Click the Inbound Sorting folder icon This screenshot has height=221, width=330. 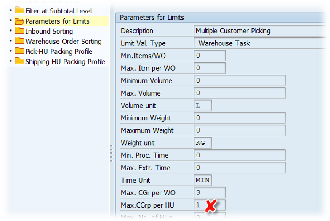(19, 31)
